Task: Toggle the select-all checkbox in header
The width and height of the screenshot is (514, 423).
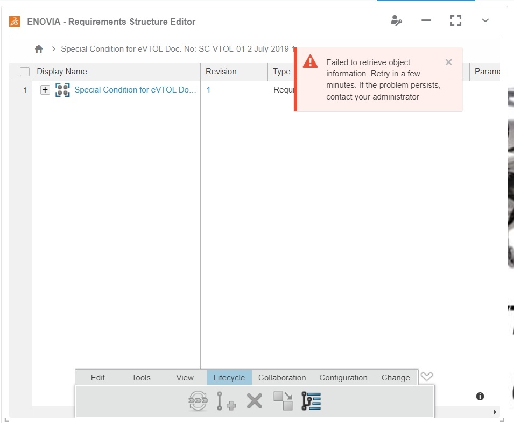Action: pos(25,72)
